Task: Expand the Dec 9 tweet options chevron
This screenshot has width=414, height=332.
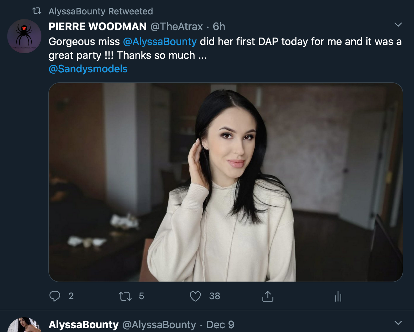Action: pos(398,323)
